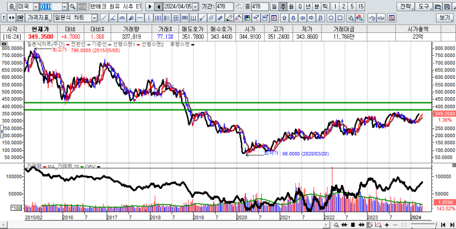Open the 가격지표 indicator dropdown button
This screenshot has height=229, width=456.
38,18
